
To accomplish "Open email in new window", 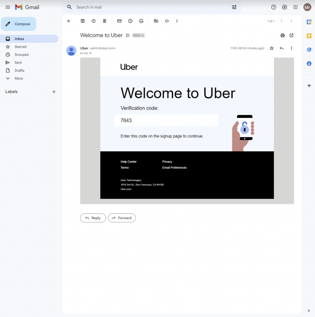I will click(291, 35).
